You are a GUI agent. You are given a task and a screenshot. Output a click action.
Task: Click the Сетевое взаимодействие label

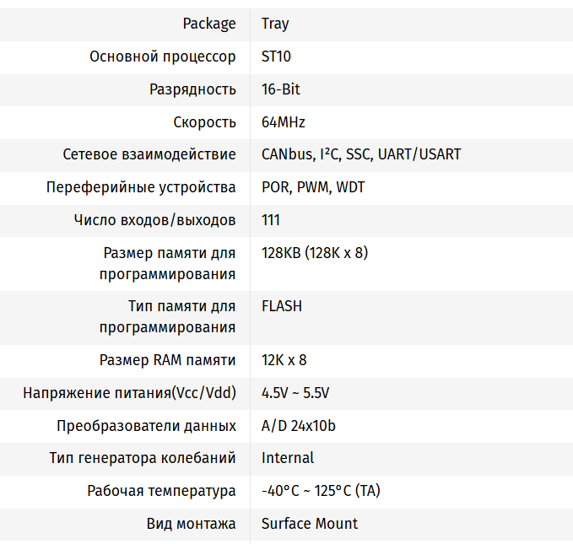149,154
